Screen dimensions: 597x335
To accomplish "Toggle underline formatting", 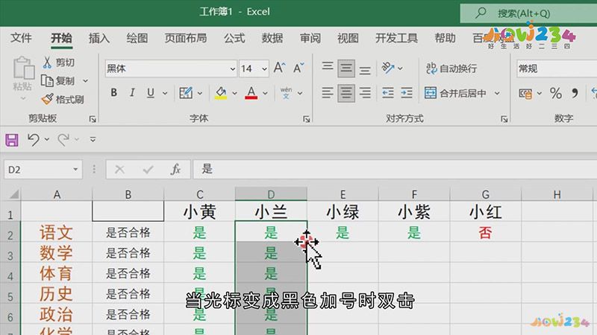I will 151,92.
